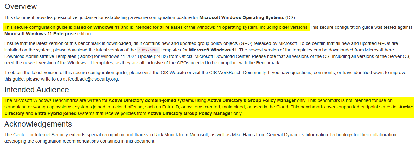Click the CIS Website text
Image resolution: width=415 pixels, height=146 pixels.
pyautogui.click(x=172, y=73)
